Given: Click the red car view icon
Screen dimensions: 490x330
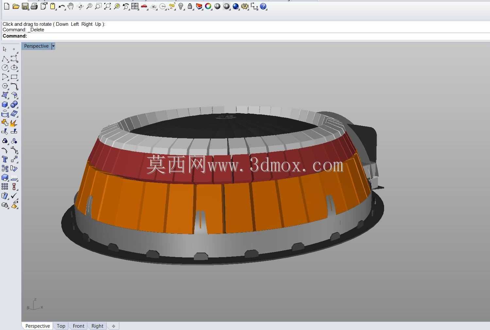Looking at the screenshot, I should coord(144,6).
